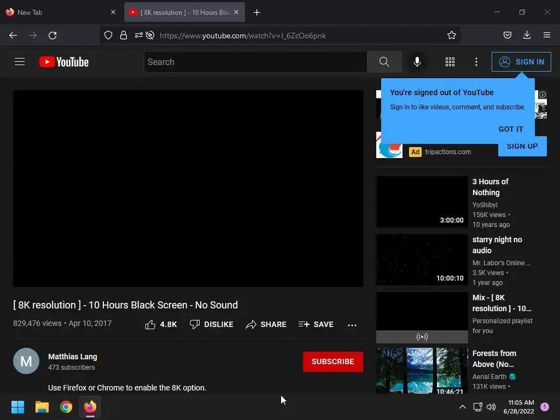Viewport: 560px width, 420px height.
Task: Dislike this video
Action: (212, 325)
